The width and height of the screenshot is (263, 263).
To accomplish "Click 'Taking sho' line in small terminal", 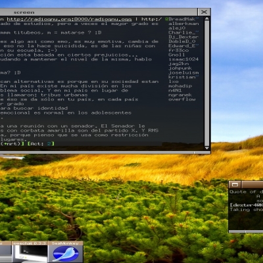I will point(246,210).
